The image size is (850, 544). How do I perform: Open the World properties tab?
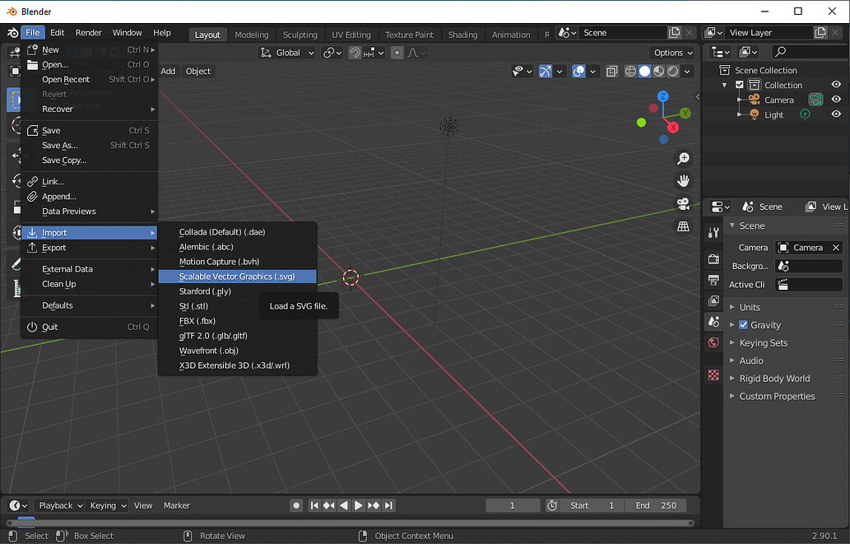[x=713, y=342]
